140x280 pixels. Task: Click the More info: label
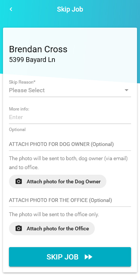pos(19,109)
